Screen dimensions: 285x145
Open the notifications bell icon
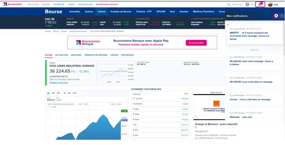[260, 4]
